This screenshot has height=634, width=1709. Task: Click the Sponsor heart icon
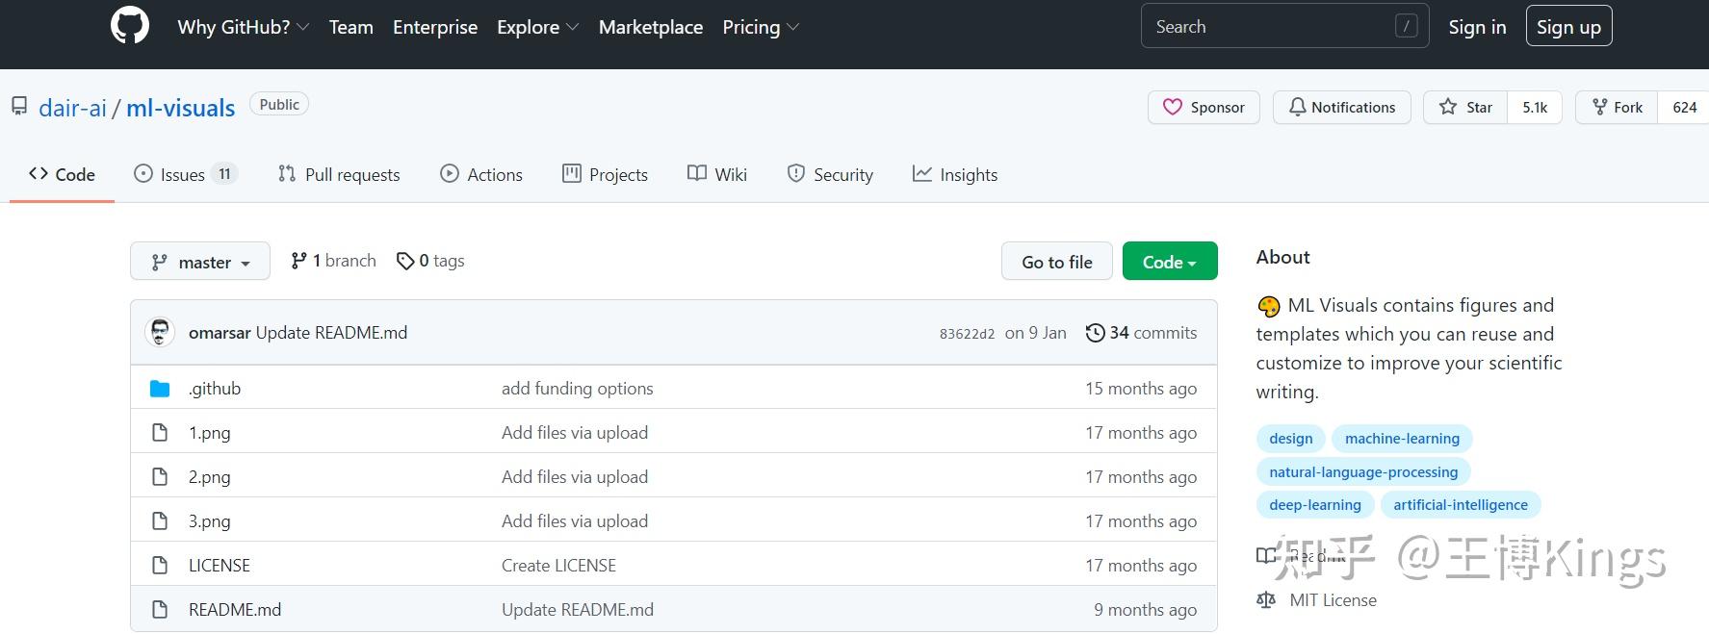[x=1172, y=107]
